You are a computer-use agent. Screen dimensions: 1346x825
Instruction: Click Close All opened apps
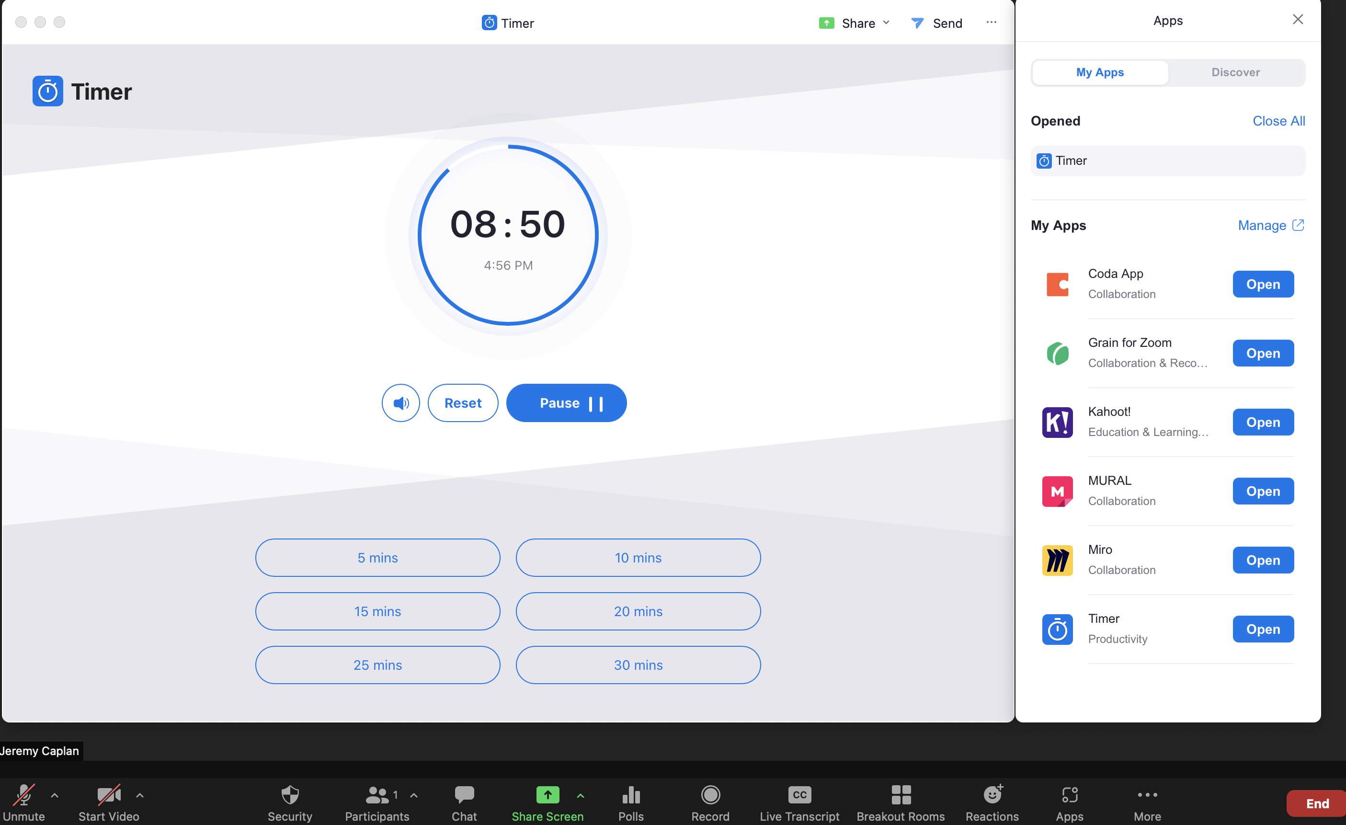click(1279, 121)
